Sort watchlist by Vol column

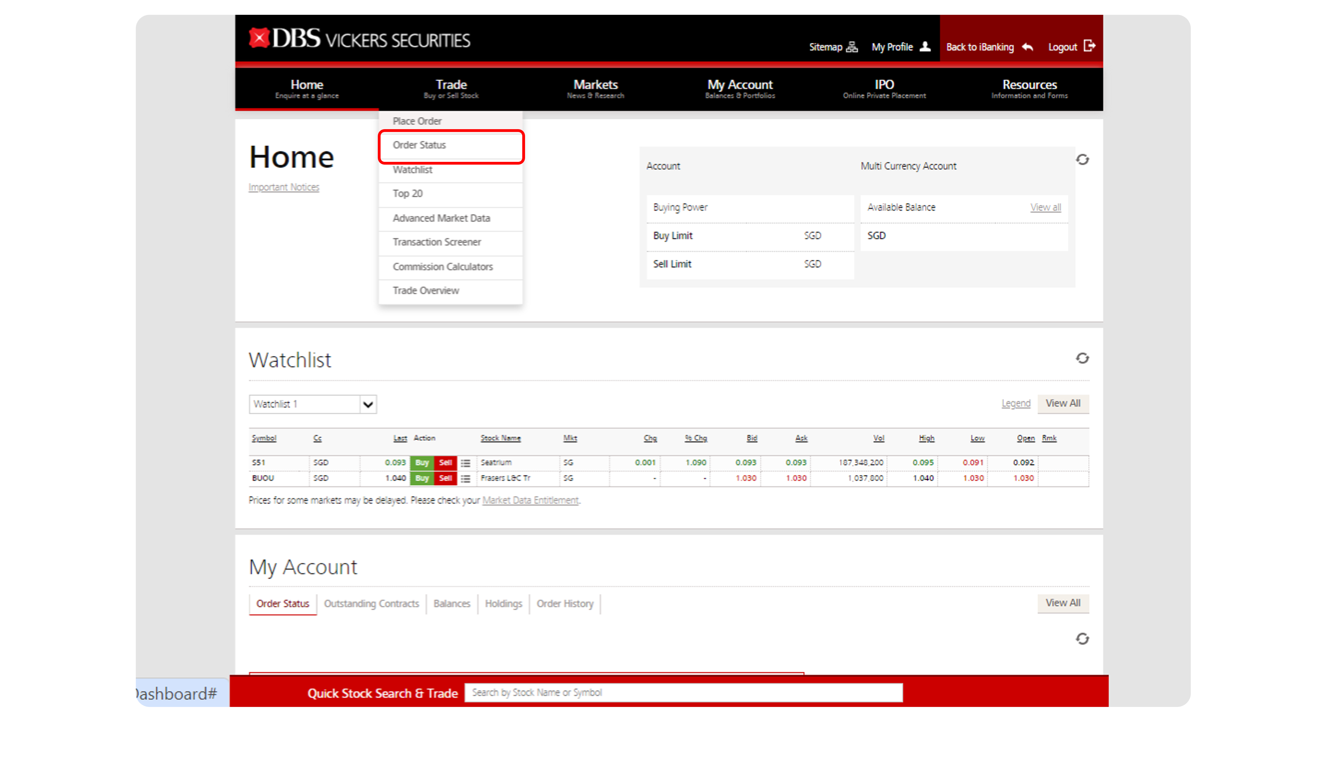pos(878,438)
